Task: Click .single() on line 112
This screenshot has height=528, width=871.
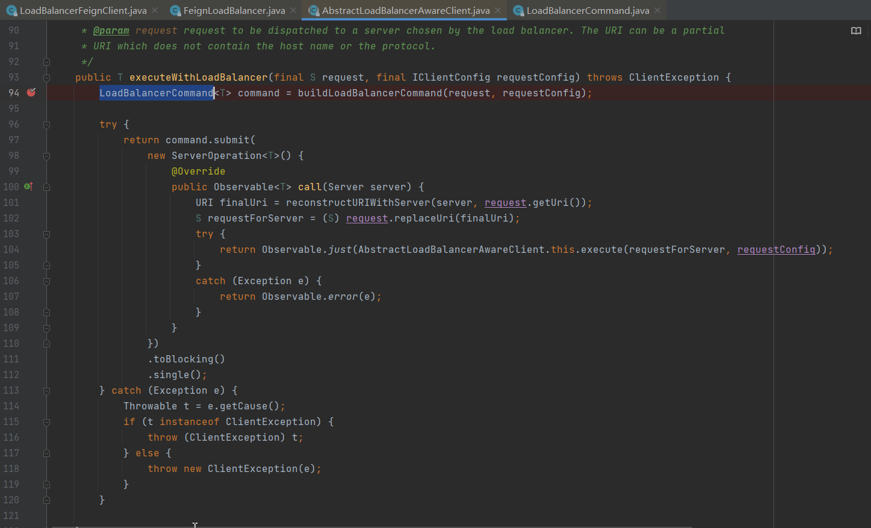Action: [175, 374]
